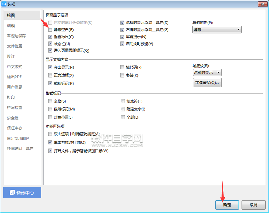Check the 段落标记(M) option
The image size is (269, 213).
[50, 109]
